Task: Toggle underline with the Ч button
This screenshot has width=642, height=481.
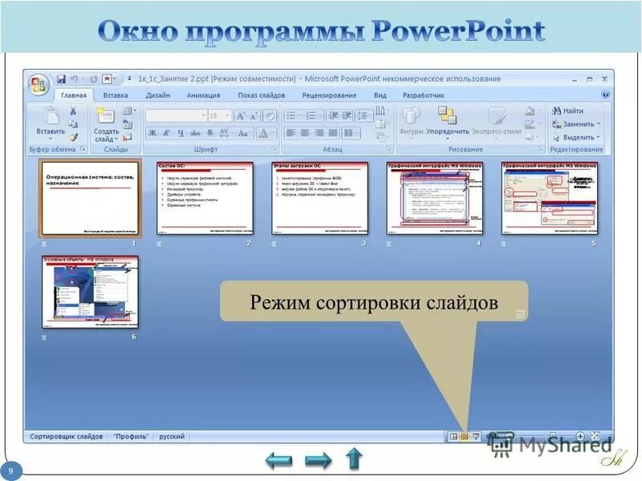Action: (x=181, y=133)
